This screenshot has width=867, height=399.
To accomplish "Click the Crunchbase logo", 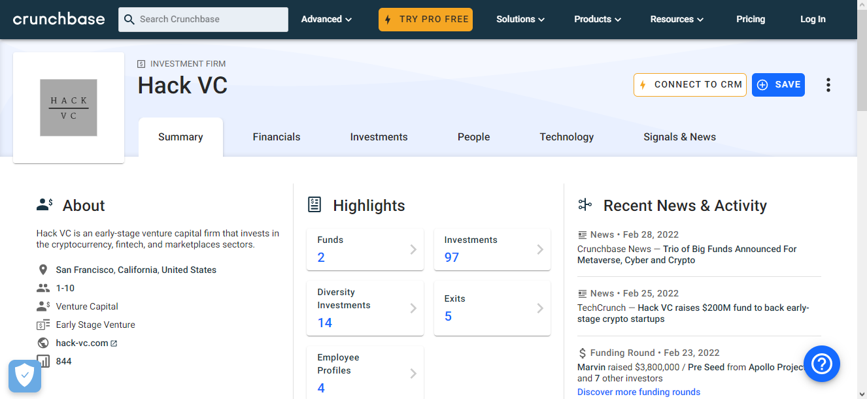I will click(59, 19).
